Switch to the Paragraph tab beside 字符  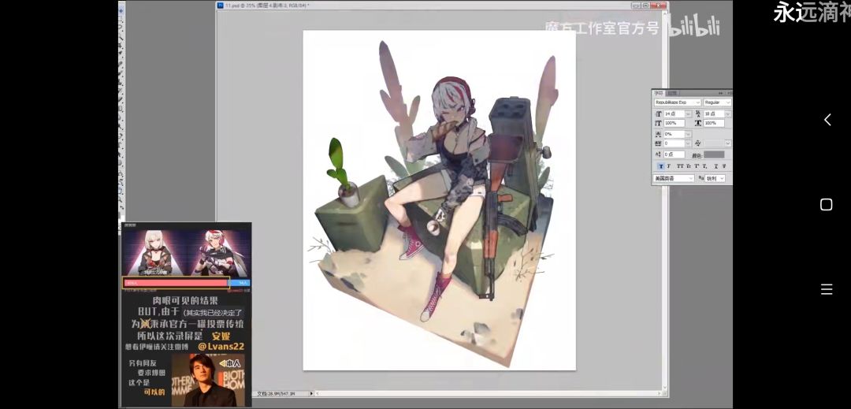(672, 93)
